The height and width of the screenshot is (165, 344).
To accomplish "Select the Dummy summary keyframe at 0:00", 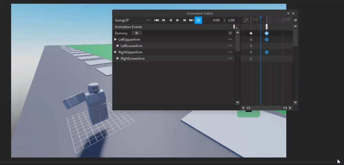I will tap(251, 33).
